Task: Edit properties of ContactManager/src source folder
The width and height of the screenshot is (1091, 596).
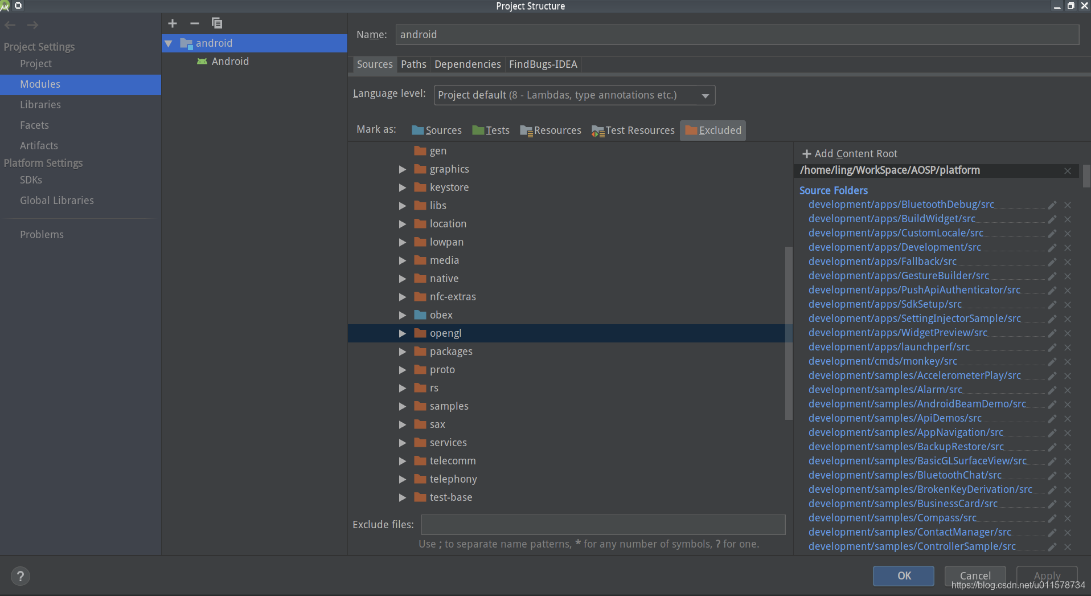Action: [x=1052, y=533]
